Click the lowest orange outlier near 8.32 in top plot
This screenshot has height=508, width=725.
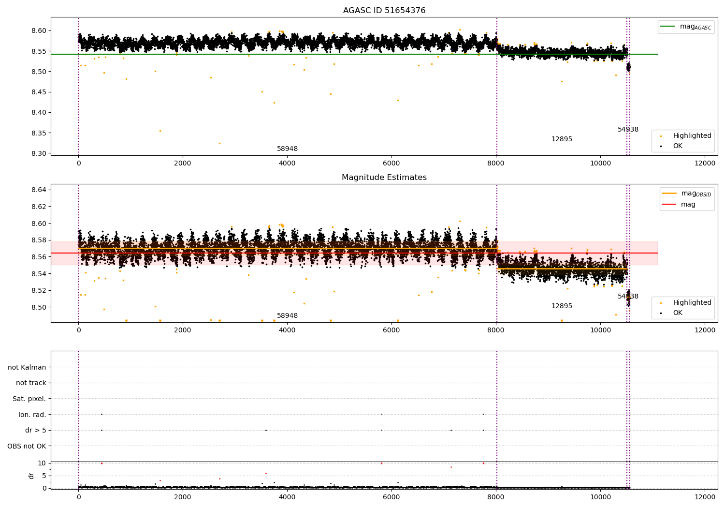[219, 143]
